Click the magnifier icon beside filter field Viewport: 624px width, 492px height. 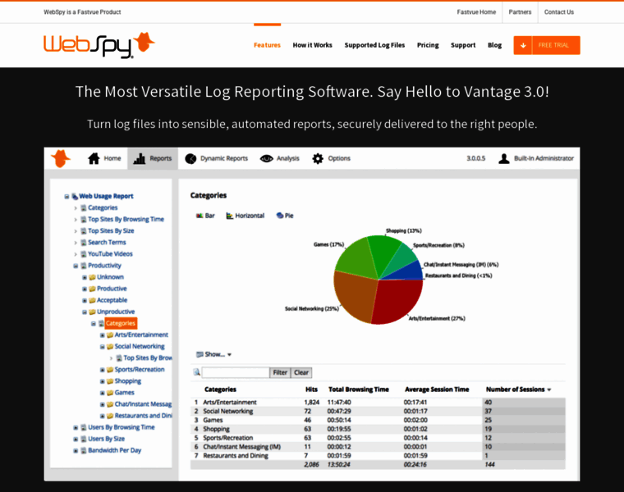pyautogui.click(x=196, y=372)
